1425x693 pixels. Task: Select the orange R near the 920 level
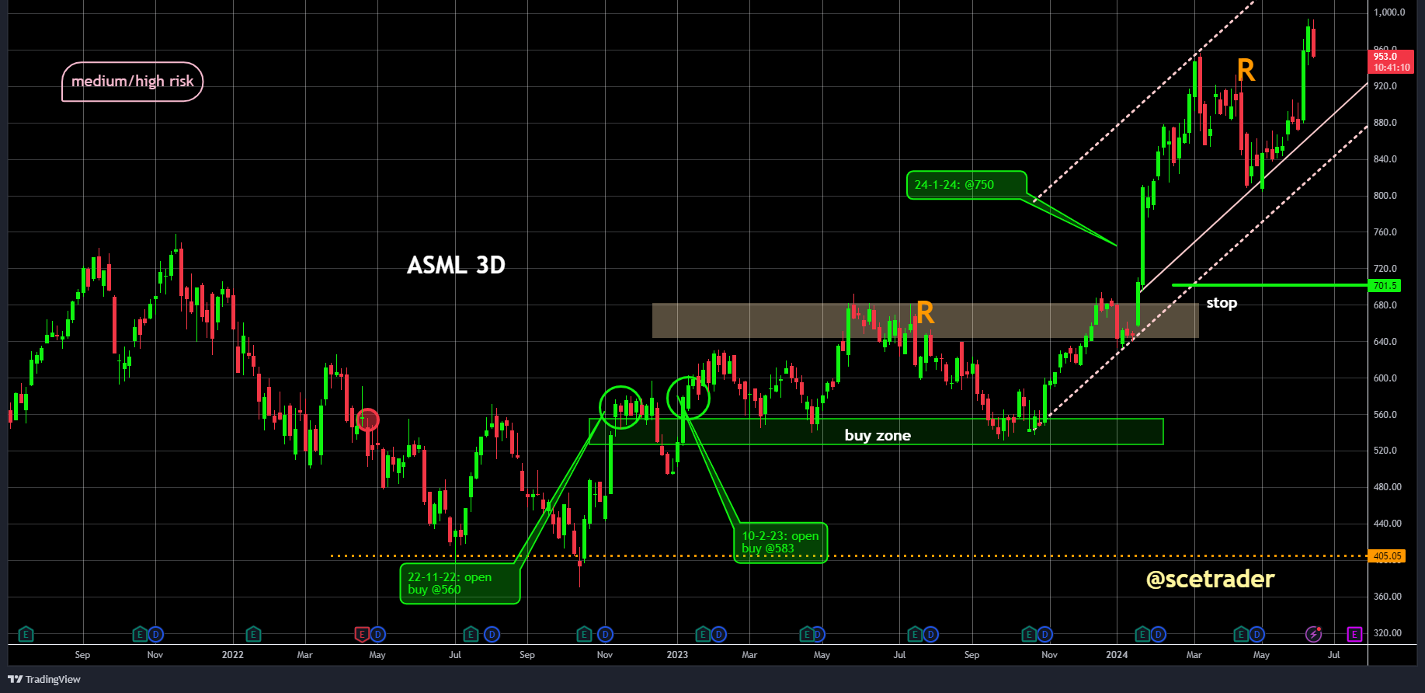point(1246,71)
